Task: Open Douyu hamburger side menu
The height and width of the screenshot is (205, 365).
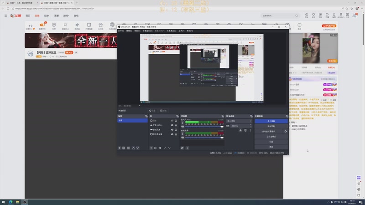Action: [x=5, y=15]
